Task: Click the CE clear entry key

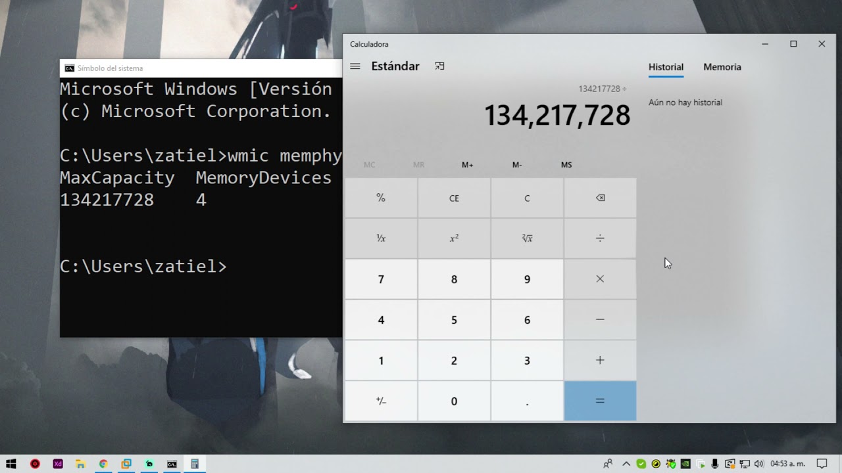Action: point(454,198)
